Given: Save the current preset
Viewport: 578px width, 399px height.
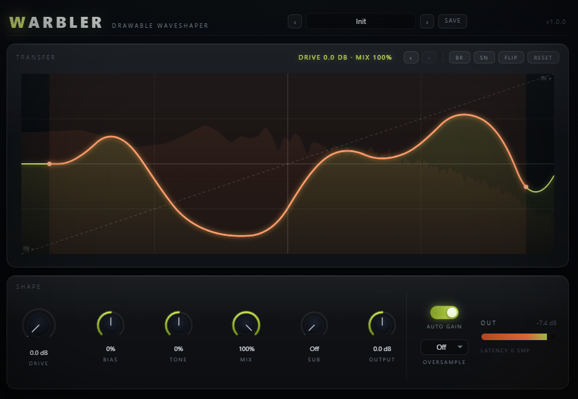Looking at the screenshot, I should click(x=452, y=21).
